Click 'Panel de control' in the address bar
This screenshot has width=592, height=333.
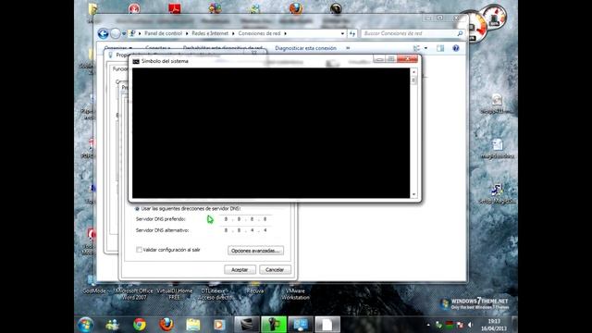(163, 33)
